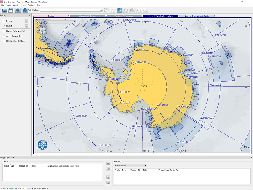253x190 pixels.
Task: Click the small button beside Inventory checkbox
Action: (x=26, y=21)
